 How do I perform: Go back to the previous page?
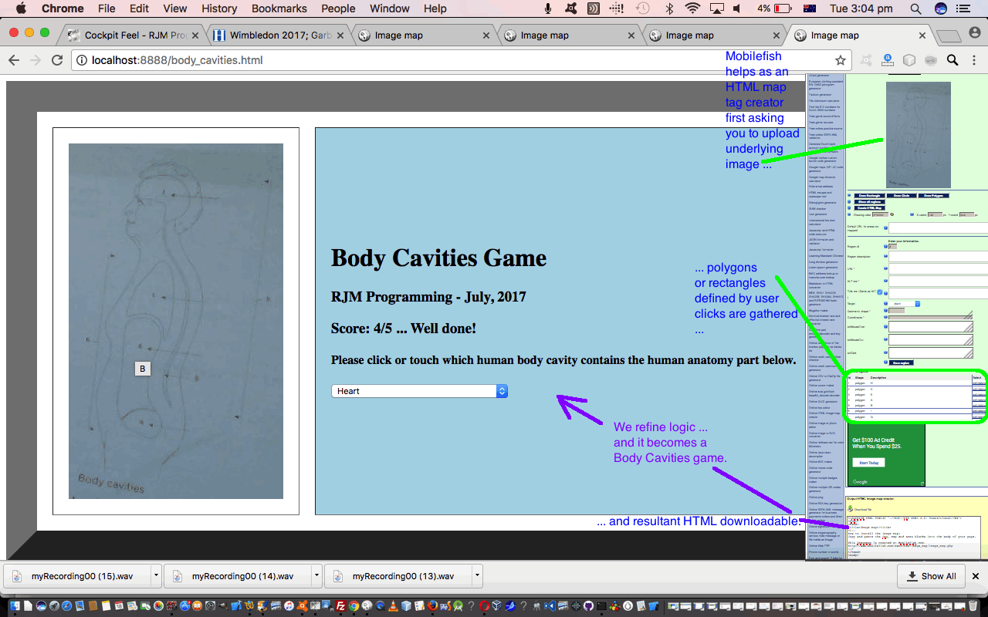[13, 60]
